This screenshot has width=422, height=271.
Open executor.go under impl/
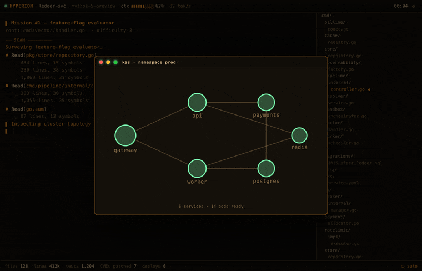coord(345,244)
